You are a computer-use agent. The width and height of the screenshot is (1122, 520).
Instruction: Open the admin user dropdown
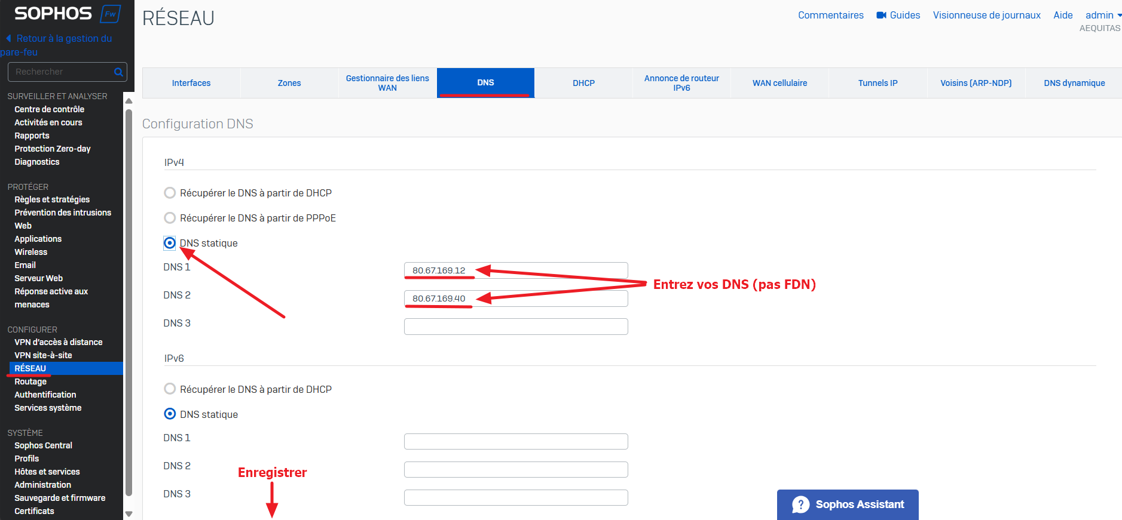1103,16
